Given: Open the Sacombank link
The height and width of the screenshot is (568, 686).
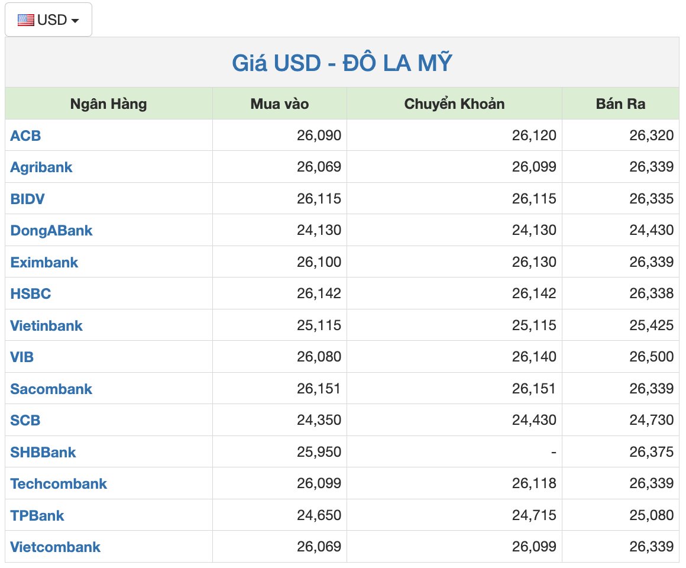Looking at the screenshot, I should pyautogui.click(x=51, y=389).
